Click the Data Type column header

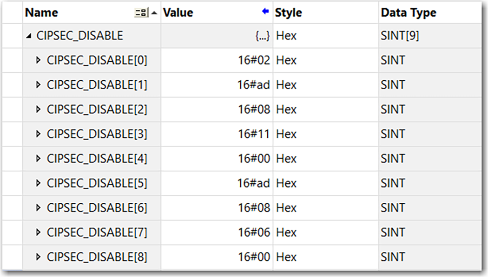tap(409, 13)
